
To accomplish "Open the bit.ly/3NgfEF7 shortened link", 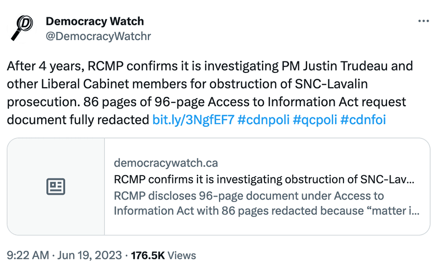I will pyautogui.click(x=193, y=119).
